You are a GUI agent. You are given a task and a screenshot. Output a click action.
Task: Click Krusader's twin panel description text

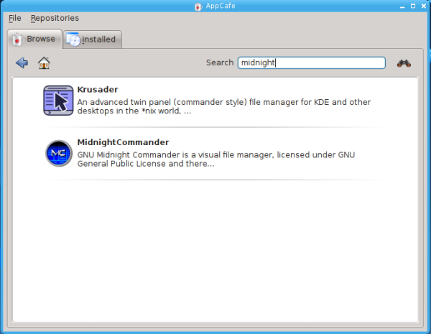[223, 106]
